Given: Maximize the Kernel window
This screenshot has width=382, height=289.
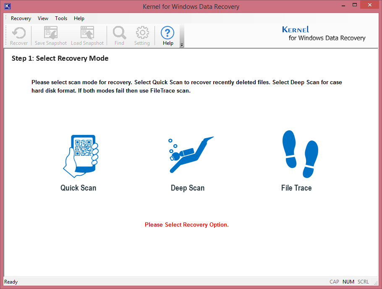Looking at the screenshot, I should point(354,5).
